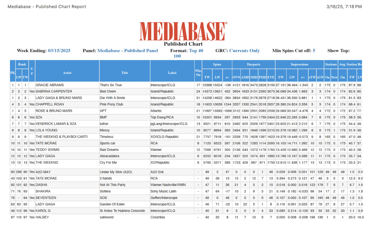Click the Currents Only GRC link

tap(244, 51)
